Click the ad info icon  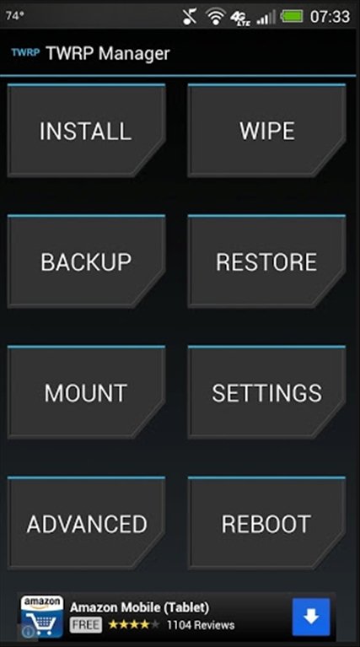28,633
